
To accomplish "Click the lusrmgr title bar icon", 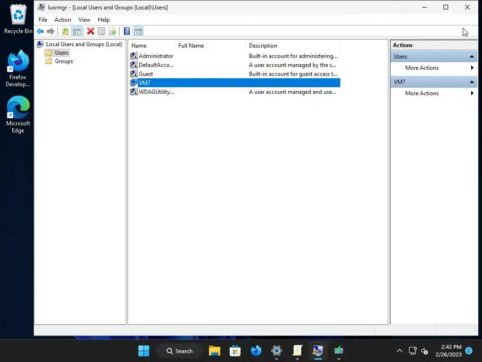I will point(41,7).
